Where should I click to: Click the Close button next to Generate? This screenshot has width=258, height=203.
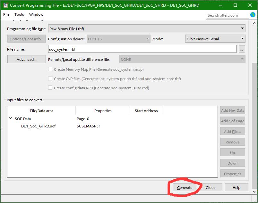click(211, 187)
